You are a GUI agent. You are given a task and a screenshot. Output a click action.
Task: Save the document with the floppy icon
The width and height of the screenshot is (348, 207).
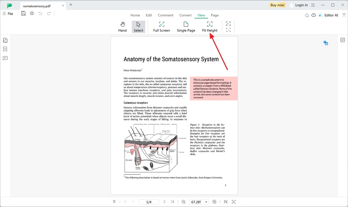click(24, 13)
